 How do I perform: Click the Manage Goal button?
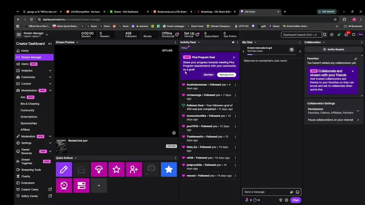pyautogui.click(x=226, y=75)
